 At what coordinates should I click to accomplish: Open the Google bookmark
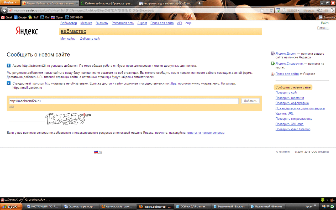20,17
